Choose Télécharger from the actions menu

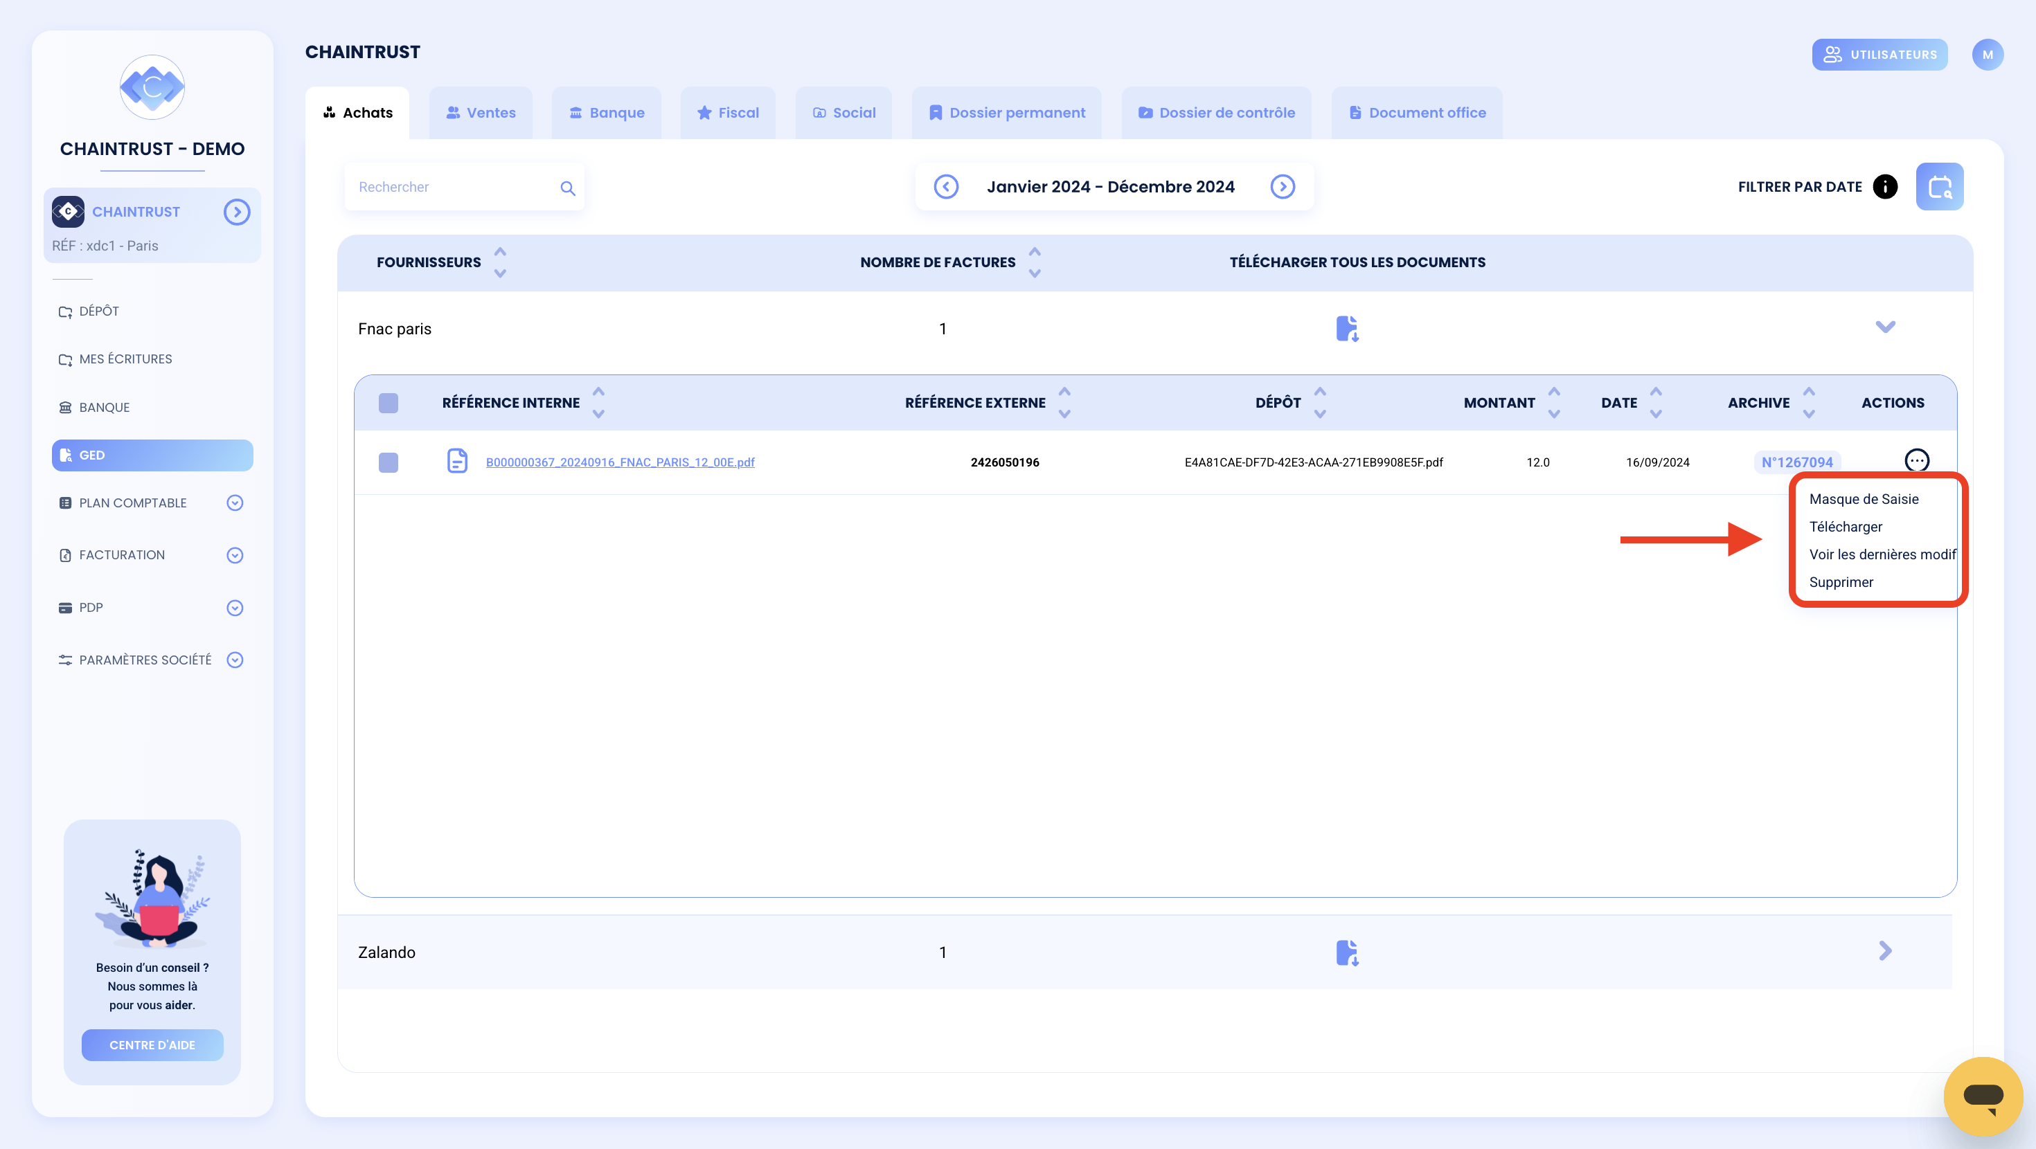tap(1846, 526)
